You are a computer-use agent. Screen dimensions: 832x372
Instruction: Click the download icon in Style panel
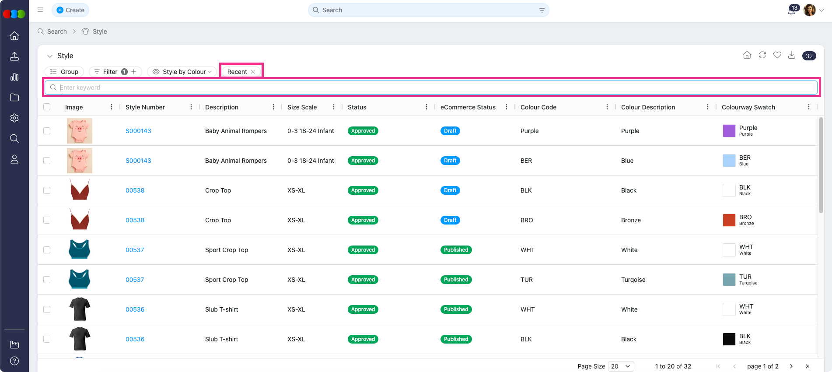(x=792, y=55)
